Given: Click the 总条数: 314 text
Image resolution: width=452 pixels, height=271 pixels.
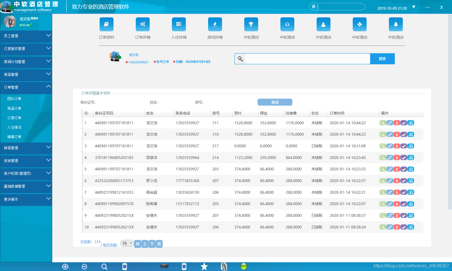Looking at the screenshot, I should coord(90,242).
